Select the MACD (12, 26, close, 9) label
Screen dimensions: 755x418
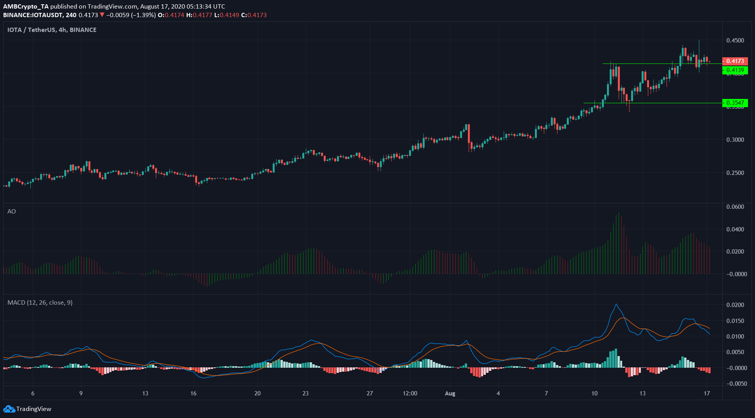pos(40,302)
